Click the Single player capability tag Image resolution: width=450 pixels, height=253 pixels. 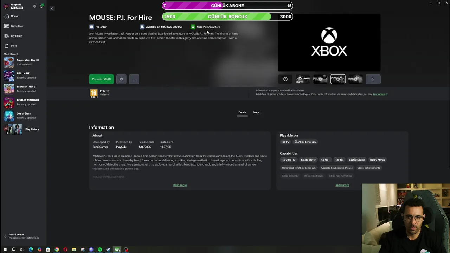pyautogui.click(x=308, y=160)
